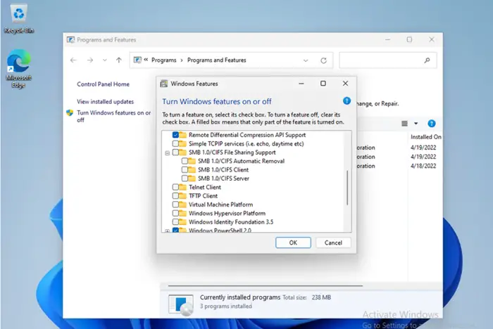Open the address bar history dropdown
The image size is (493, 329).
306,60
